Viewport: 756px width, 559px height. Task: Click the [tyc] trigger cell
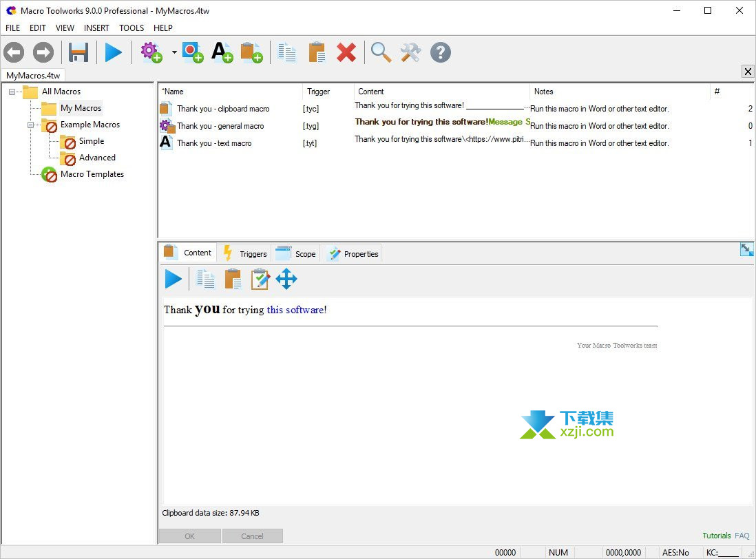[x=311, y=109]
